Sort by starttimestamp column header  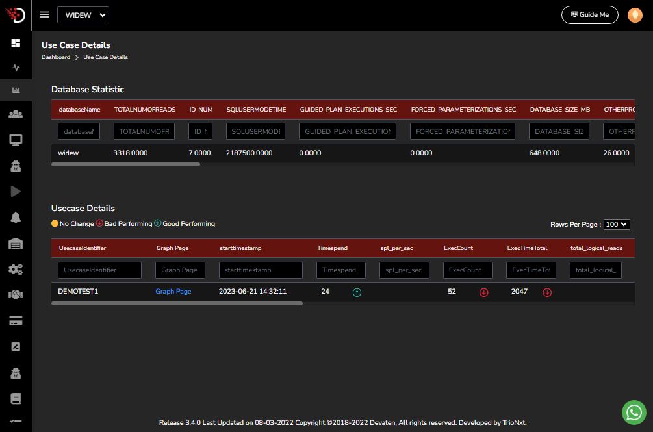[240, 248]
